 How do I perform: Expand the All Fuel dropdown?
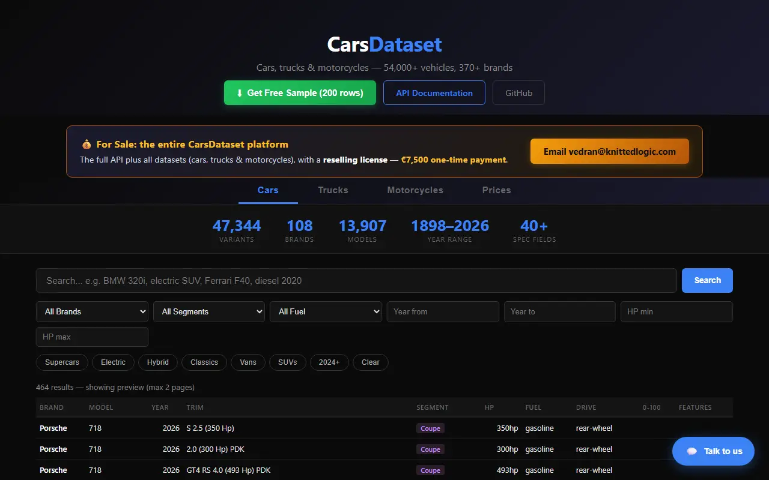click(326, 311)
